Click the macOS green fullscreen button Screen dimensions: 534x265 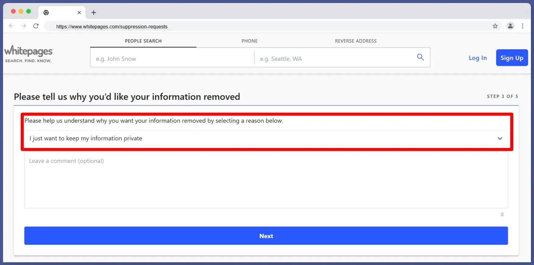pyautogui.click(x=29, y=11)
